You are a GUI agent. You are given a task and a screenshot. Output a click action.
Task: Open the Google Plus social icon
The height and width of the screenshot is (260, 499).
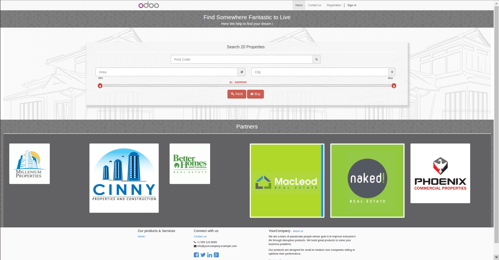pos(216,255)
